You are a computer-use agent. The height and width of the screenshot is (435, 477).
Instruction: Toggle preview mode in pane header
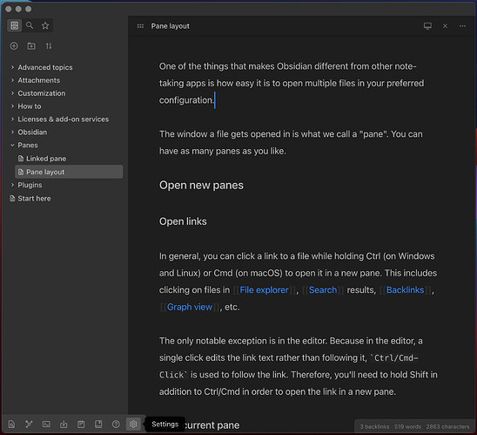tap(427, 26)
